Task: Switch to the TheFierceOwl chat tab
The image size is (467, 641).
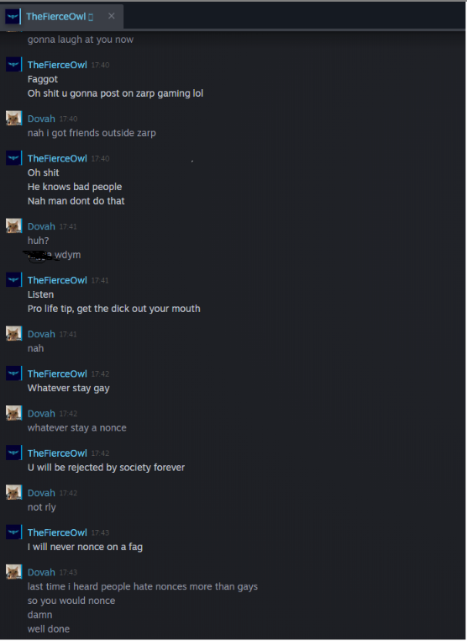Action: click(x=61, y=16)
